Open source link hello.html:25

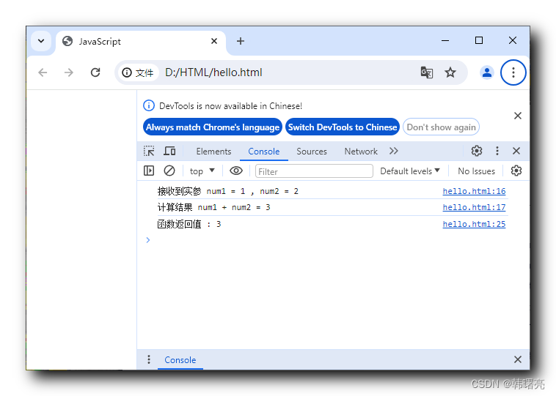click(x=474, y=224)
